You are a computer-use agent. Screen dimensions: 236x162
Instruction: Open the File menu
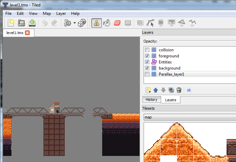(8, 13)
